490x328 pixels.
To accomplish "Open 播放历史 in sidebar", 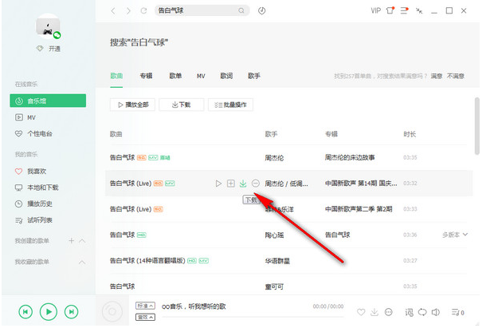I will tap(33, 204).
